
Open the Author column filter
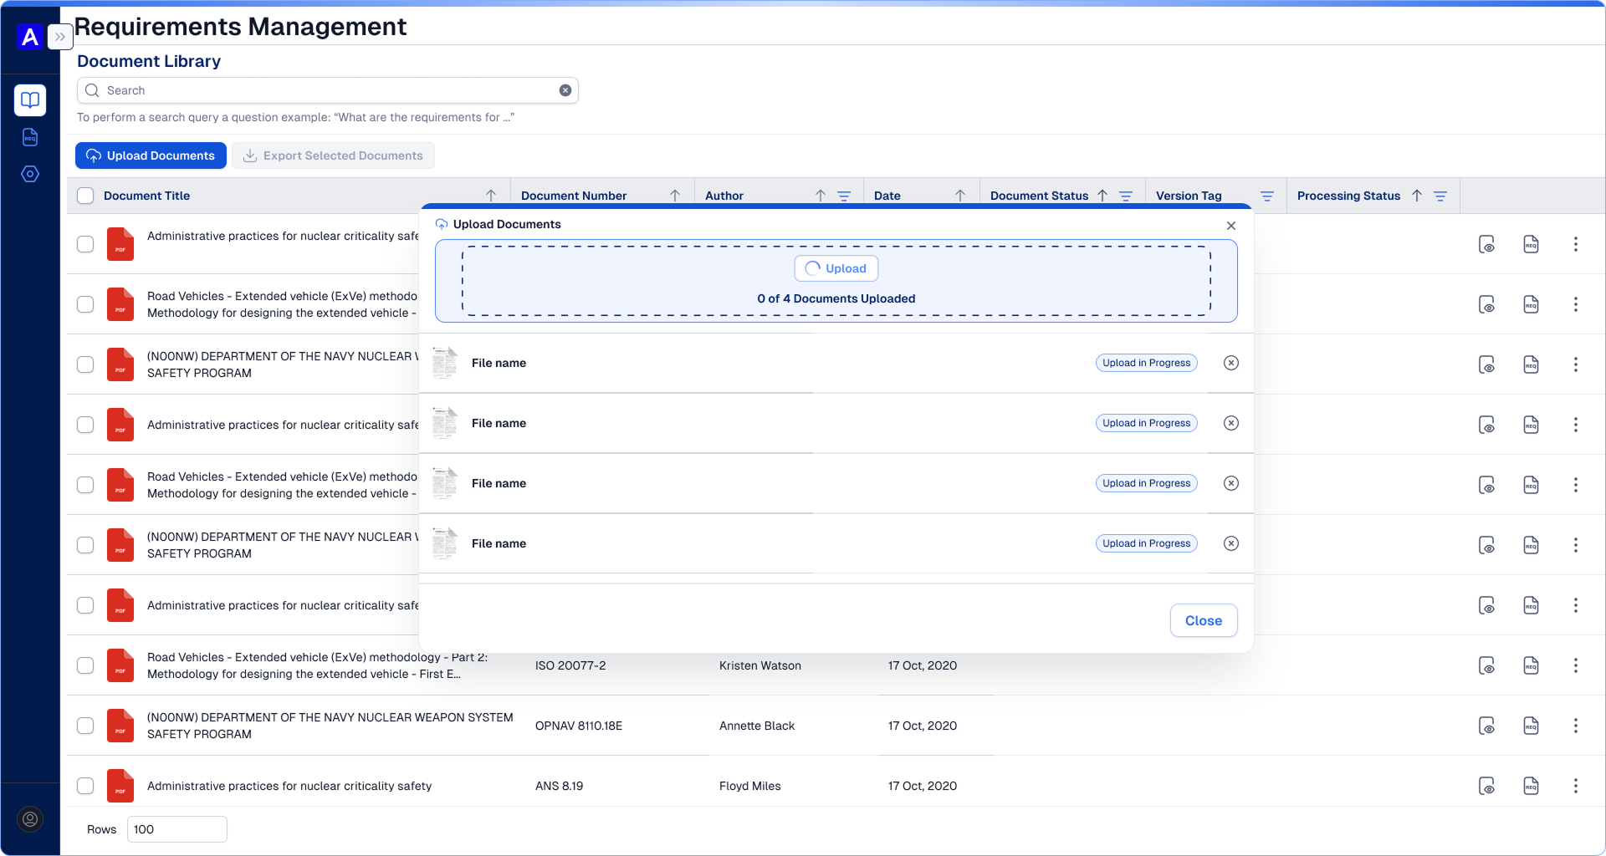click(x=844, y=196)
